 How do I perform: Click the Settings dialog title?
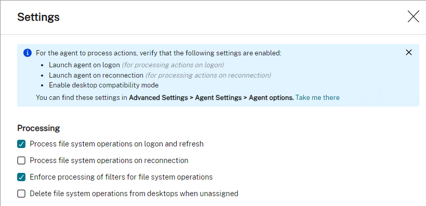[38, 17]
